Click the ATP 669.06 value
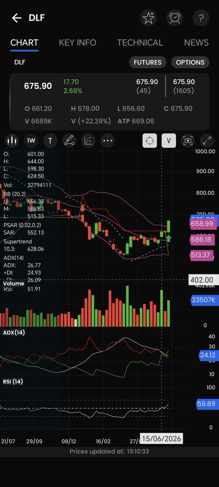Screen dimensions: 219x487 pyautogui.click(x=136, y=121)
